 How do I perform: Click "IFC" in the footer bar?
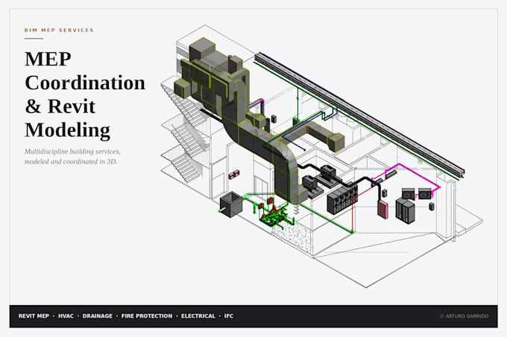coord(229,316)
